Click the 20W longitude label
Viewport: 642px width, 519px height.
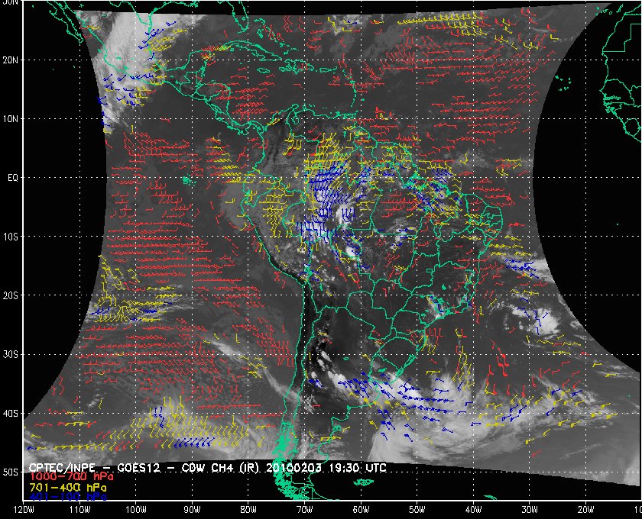[x=585, y=510]
